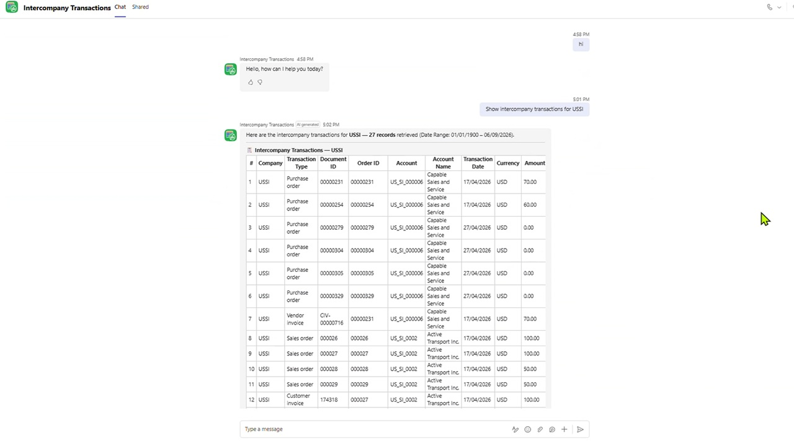Click the 'Order ID' column header
The width and height of the screenshot is (794, 446).
368,163
